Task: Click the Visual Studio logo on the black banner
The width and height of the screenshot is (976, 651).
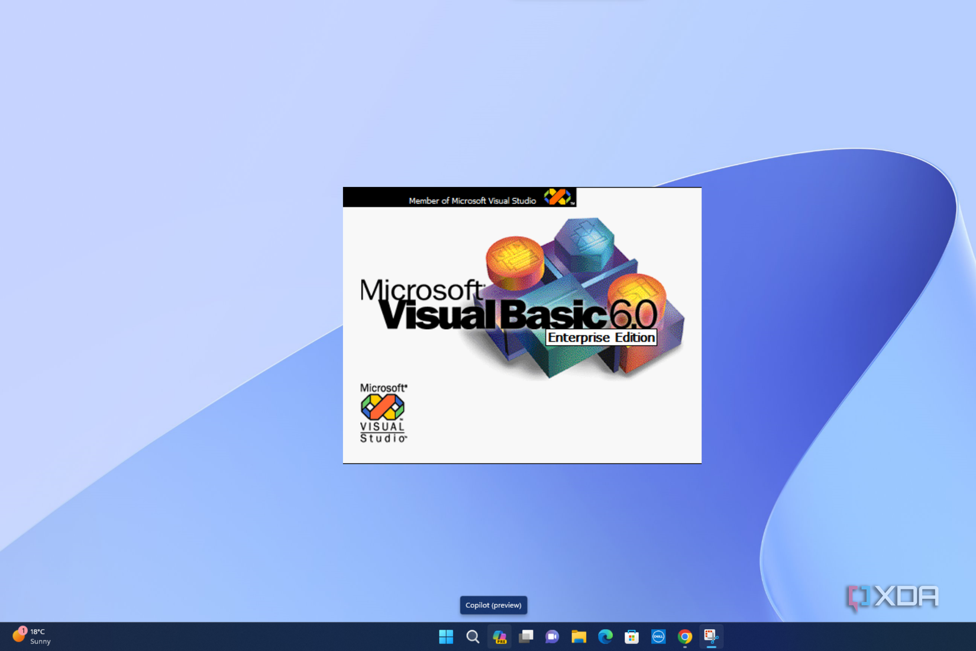Action: pos(558,197)
